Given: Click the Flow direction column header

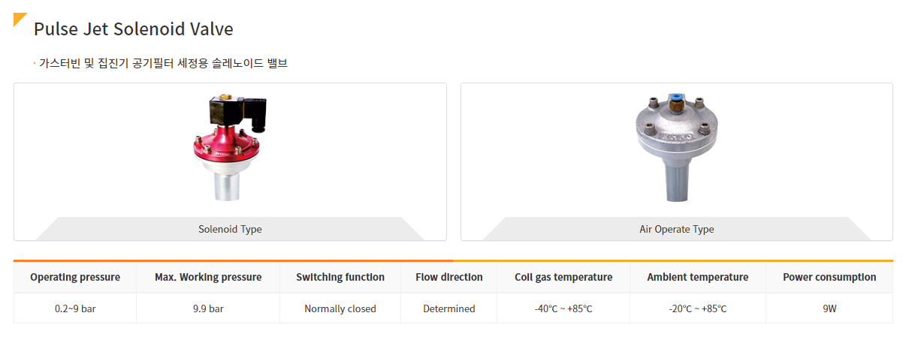Looking at the screenshot, I should coord(449,277).
